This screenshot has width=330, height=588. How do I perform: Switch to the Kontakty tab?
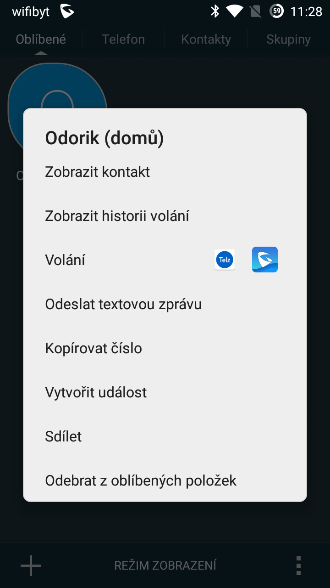206,39
